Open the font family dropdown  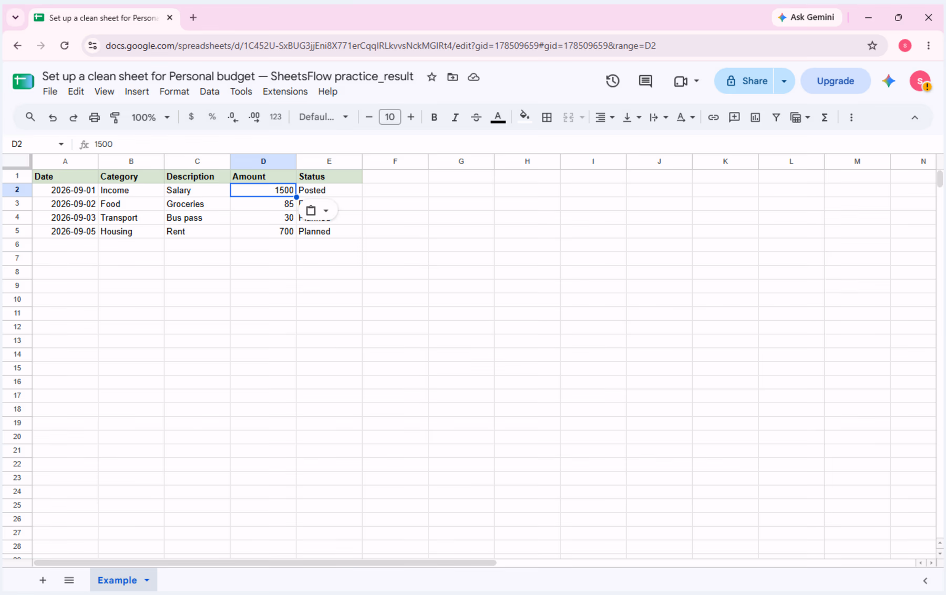point(323,117)
